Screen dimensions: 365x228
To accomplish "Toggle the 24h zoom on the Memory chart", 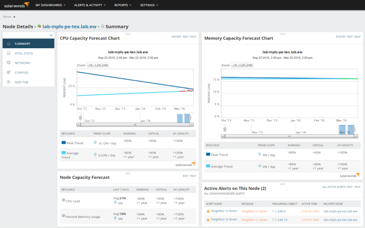I will [248, 66].
